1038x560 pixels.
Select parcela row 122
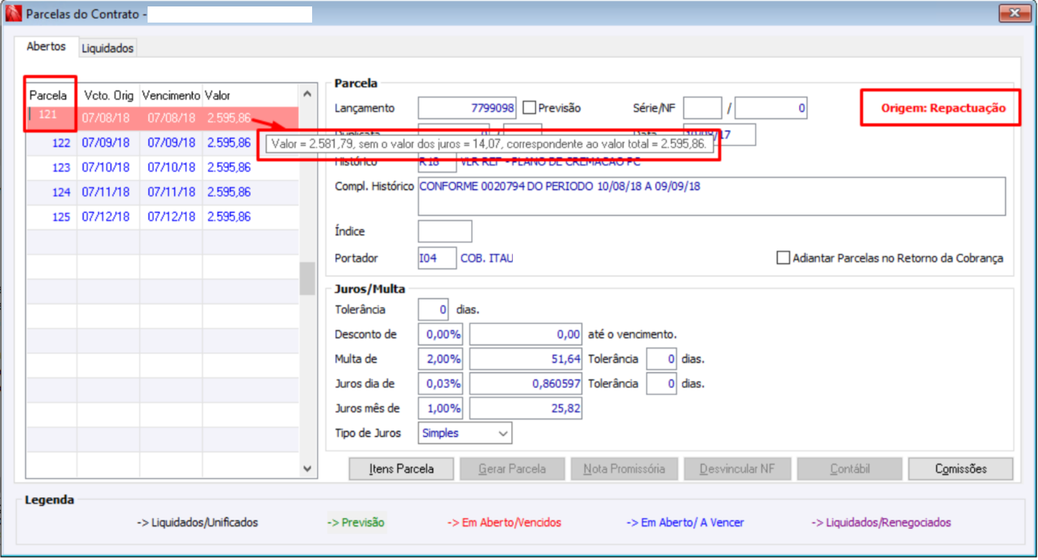coord(162,143)
